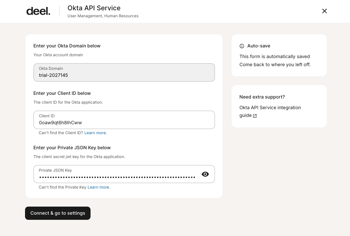350x236 pixels.
Task: Open Okta API Service integration guide link
Action: click(270, 108)
